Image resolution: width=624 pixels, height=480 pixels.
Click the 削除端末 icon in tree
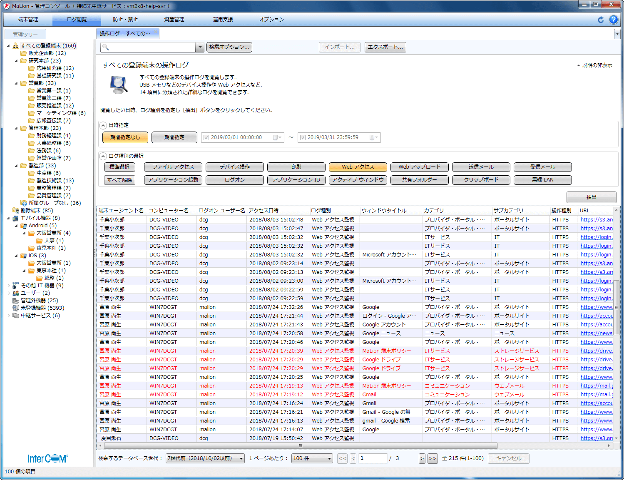tap(16, 211)
